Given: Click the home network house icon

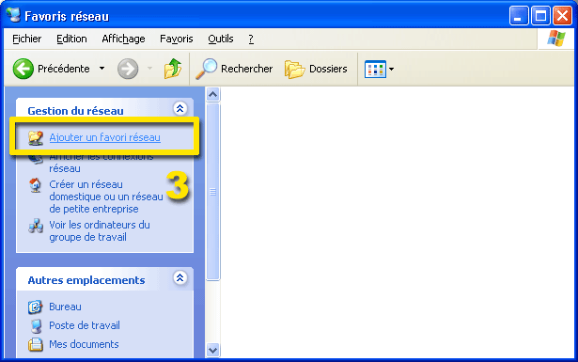Looking at the screenshot, I should pyautogui.click(x=36, y=185).
